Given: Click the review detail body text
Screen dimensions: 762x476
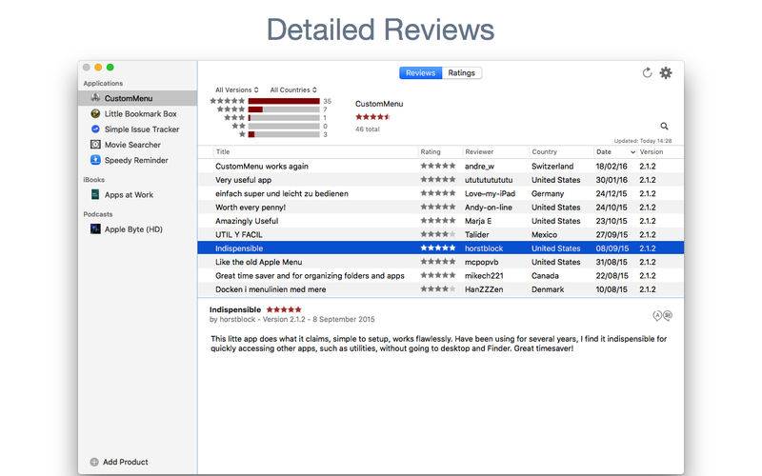Looking at the screenshot, I should pyautogui.click(x=438, y=344).
